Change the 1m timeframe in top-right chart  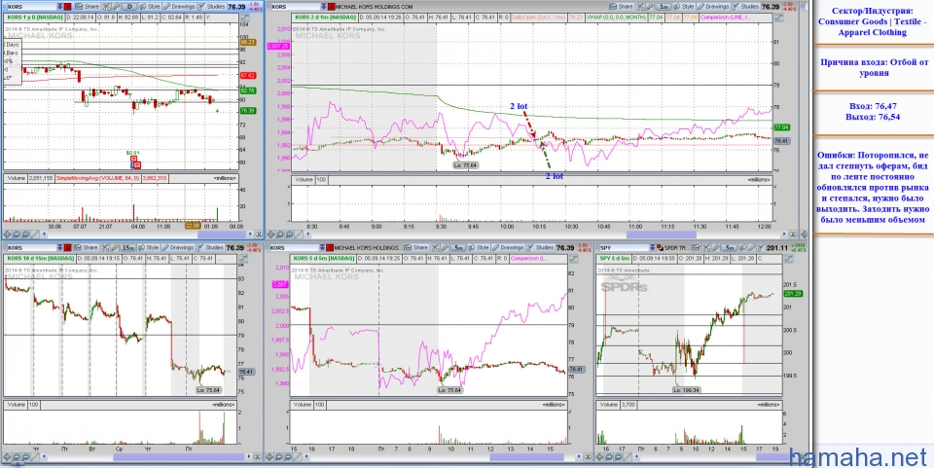tap(664, 7)
